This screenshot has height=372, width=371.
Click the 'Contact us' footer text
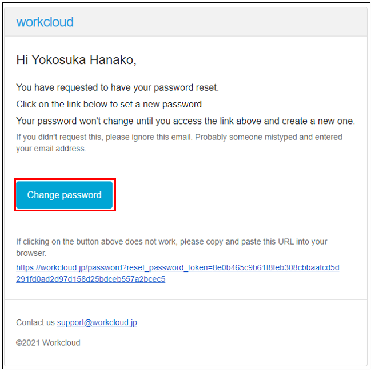coord(35,322)
